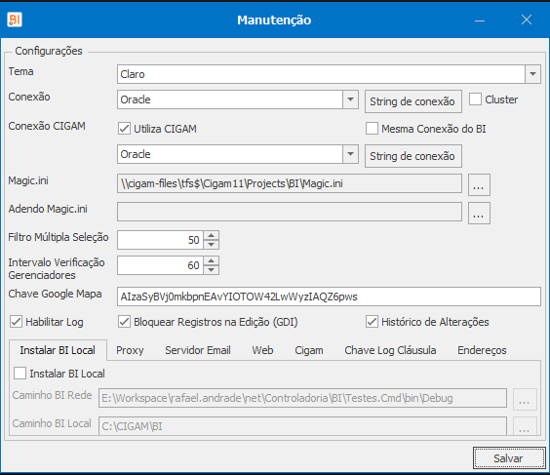Image resolution: width=550 pixels, height=475 pixels.
Task: Open the Chave Log Cláusula tab
Action: (x=390, y=350)
